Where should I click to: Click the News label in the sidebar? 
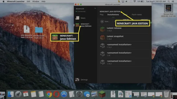[83, 18]
